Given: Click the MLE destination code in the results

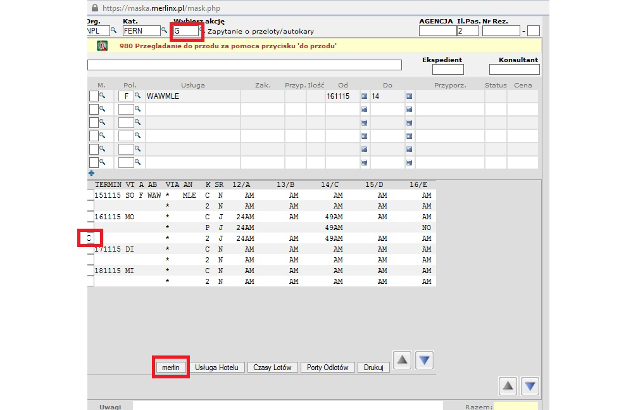Looking at the screenshot, I should tap(189, 195).
